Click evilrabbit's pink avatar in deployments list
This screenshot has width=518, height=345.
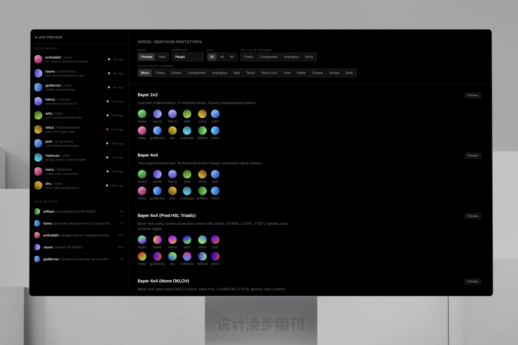tap(38, 59)
